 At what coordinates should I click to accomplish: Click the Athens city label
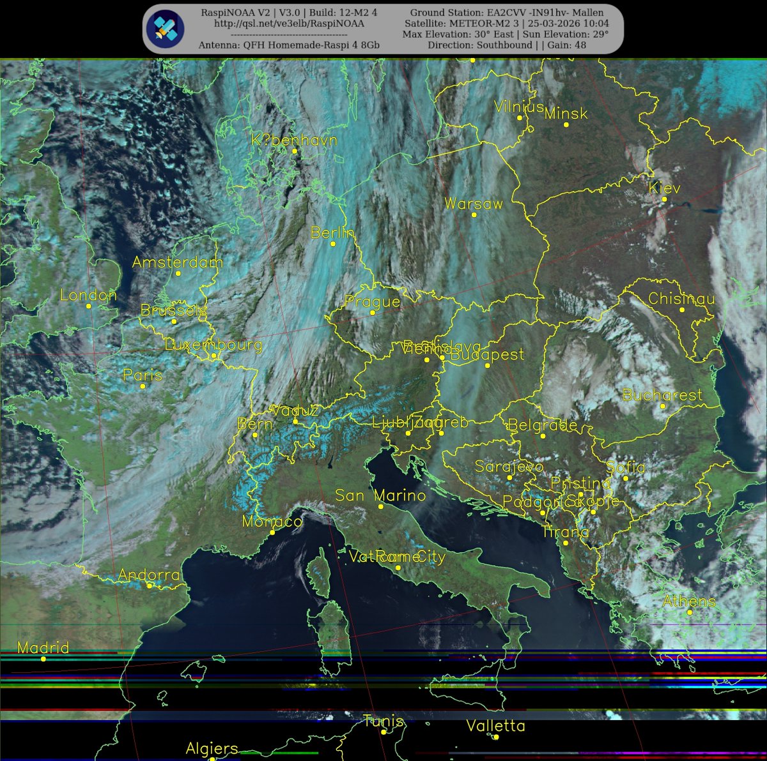pos(689,601)
